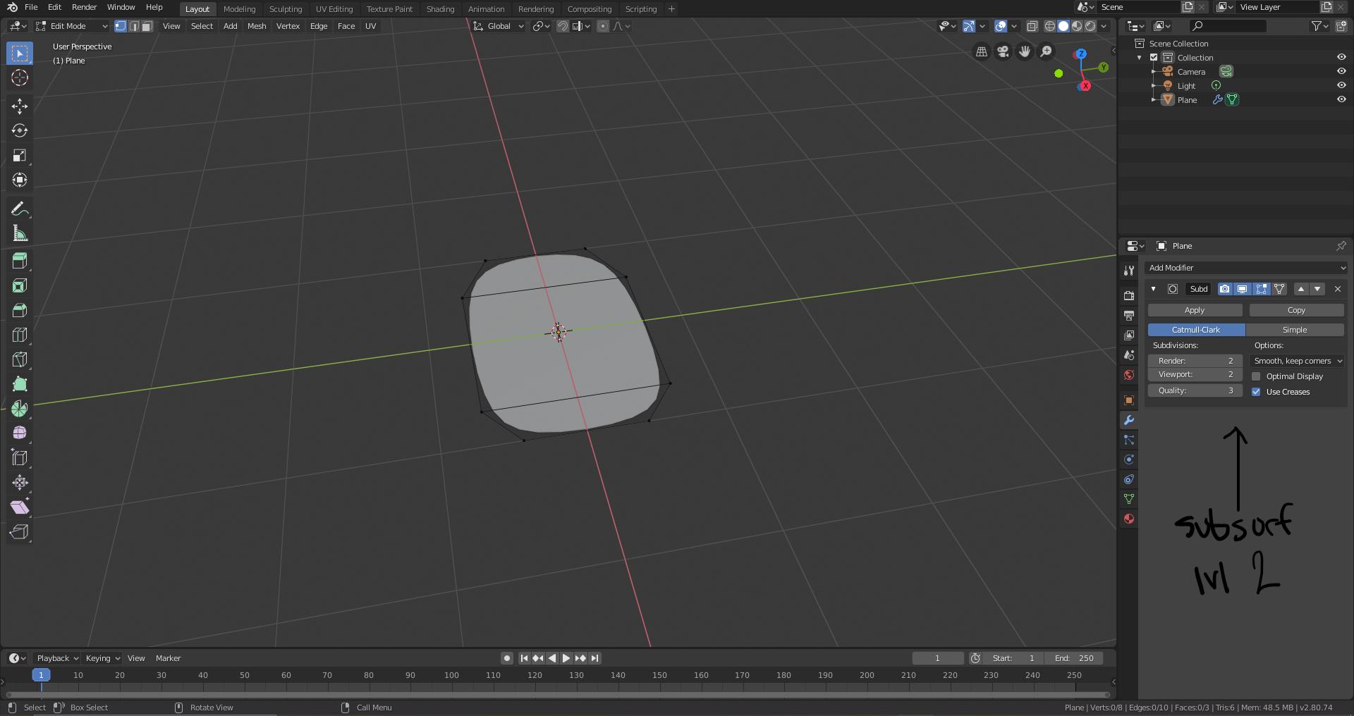Select the Transform tool

tap(20, 180)
